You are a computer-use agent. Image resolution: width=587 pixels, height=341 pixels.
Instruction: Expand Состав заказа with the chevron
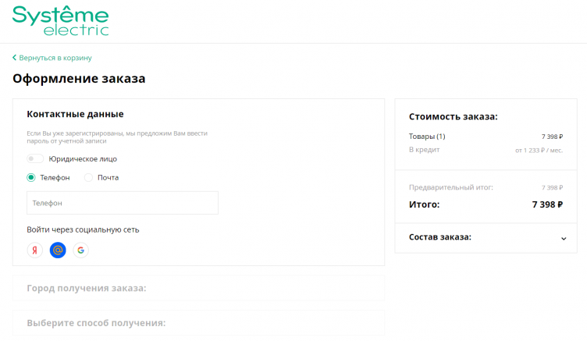coord(564,238)
